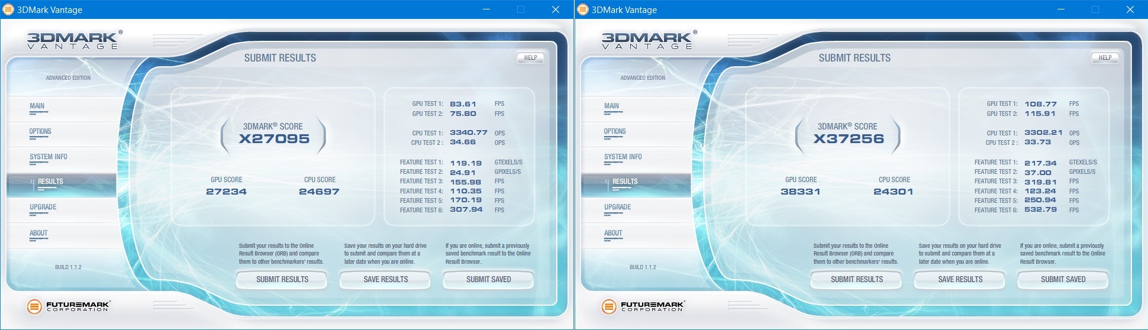
Task: Click Feature Test 2 value 24.91
Action: tap(463, 173)
